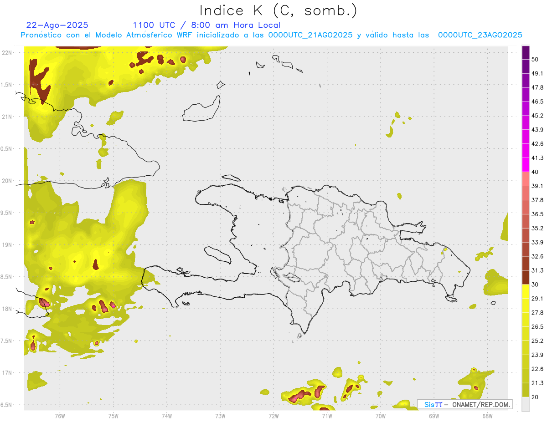Click the '42.6' legend value
This screenshot has height=422, width=547.
(x=537, y=144)
